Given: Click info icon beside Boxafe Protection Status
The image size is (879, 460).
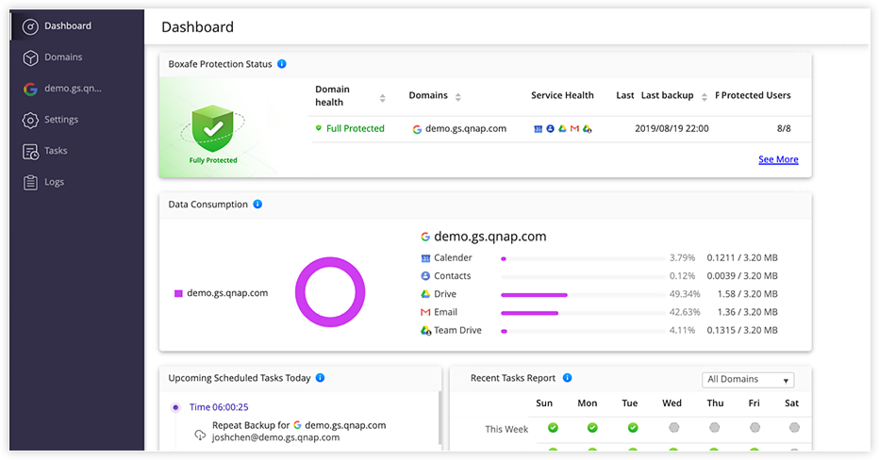Looking at the screenshot, I should (282, 64).
